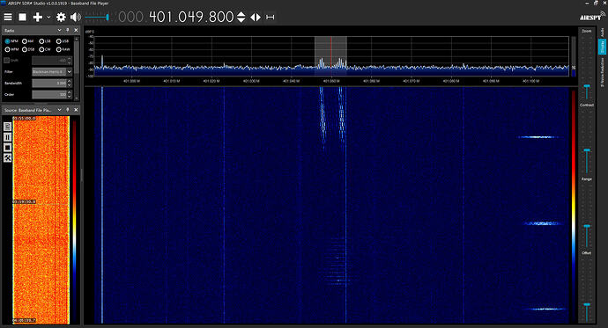Viewport: 608px width, 328px height.
Task: Open the Radio panel options chevron
Action: click(59, 30)
